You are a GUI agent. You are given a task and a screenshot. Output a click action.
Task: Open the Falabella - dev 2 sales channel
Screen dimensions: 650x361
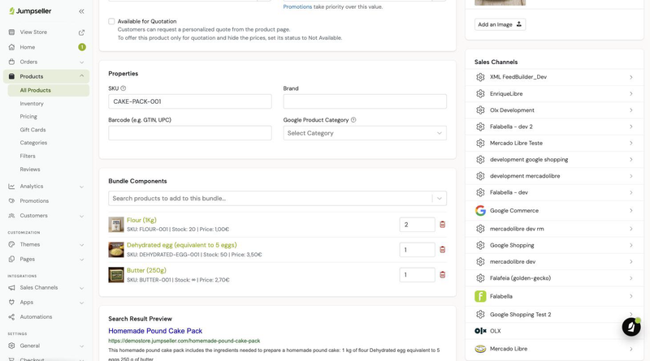pos(554,127)
